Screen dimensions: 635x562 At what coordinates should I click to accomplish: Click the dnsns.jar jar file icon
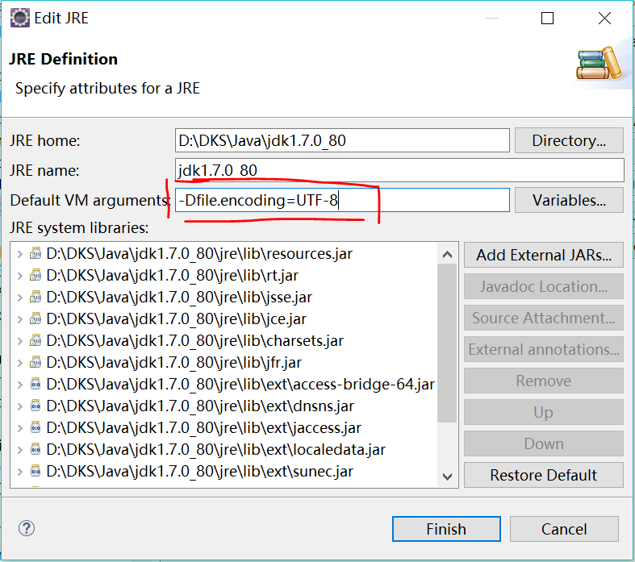point(36,406)
